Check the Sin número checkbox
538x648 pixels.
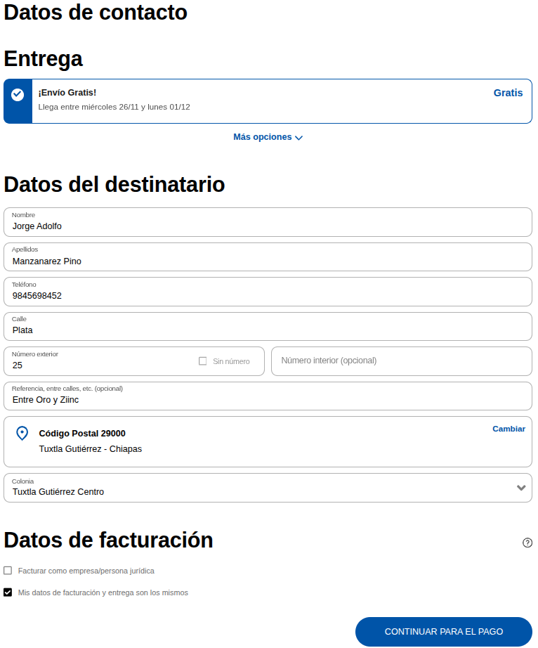tap(203, 361)
